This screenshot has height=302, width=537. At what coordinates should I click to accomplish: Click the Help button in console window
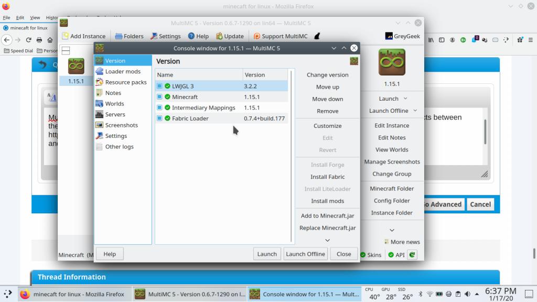(110, 254)
